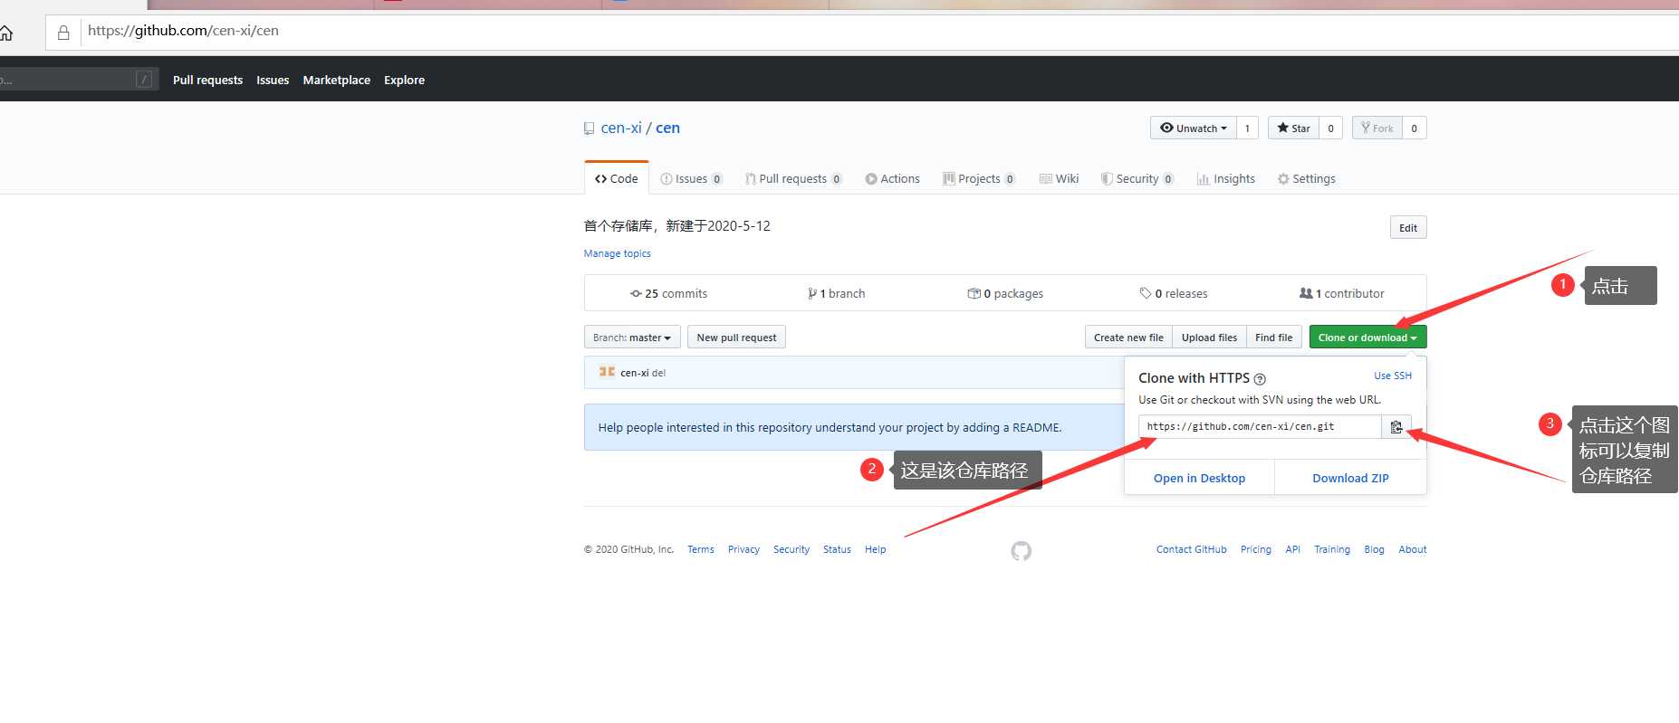
Task: Click the fork count 0
Action: tap(1415, 128)
